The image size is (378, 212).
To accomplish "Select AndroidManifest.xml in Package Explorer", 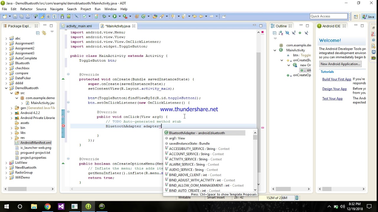I will (36, 143).
